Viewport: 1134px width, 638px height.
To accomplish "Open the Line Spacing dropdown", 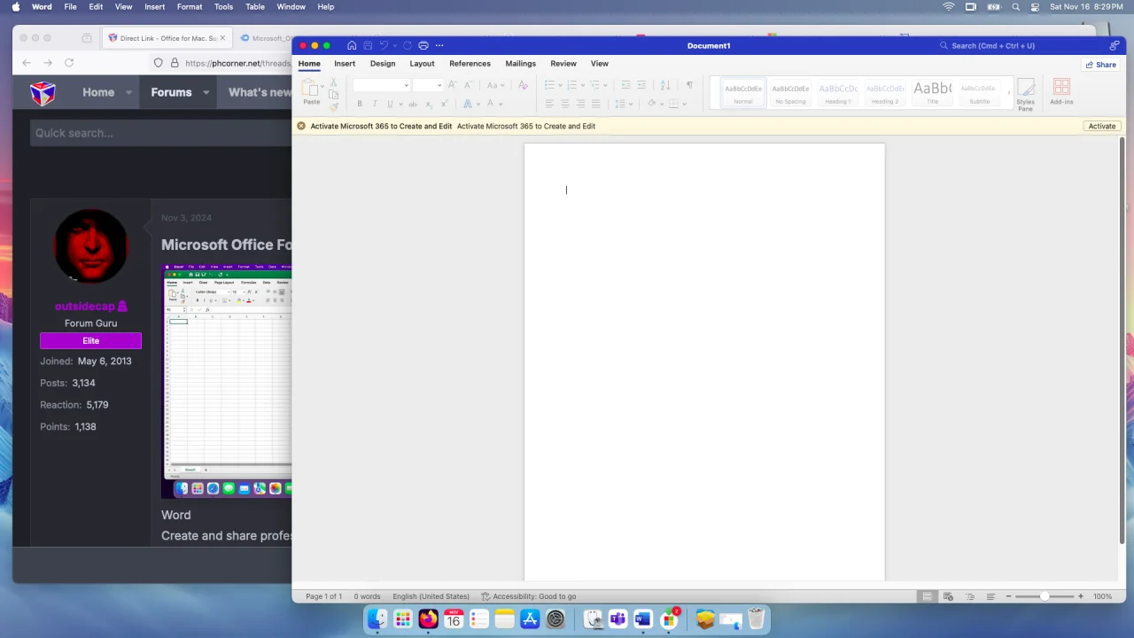I will [x=625, y=104].
